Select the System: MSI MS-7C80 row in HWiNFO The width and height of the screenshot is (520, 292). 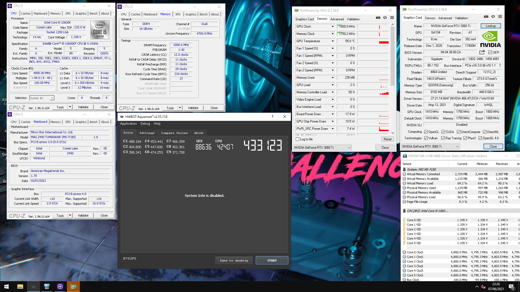point(460,170)
